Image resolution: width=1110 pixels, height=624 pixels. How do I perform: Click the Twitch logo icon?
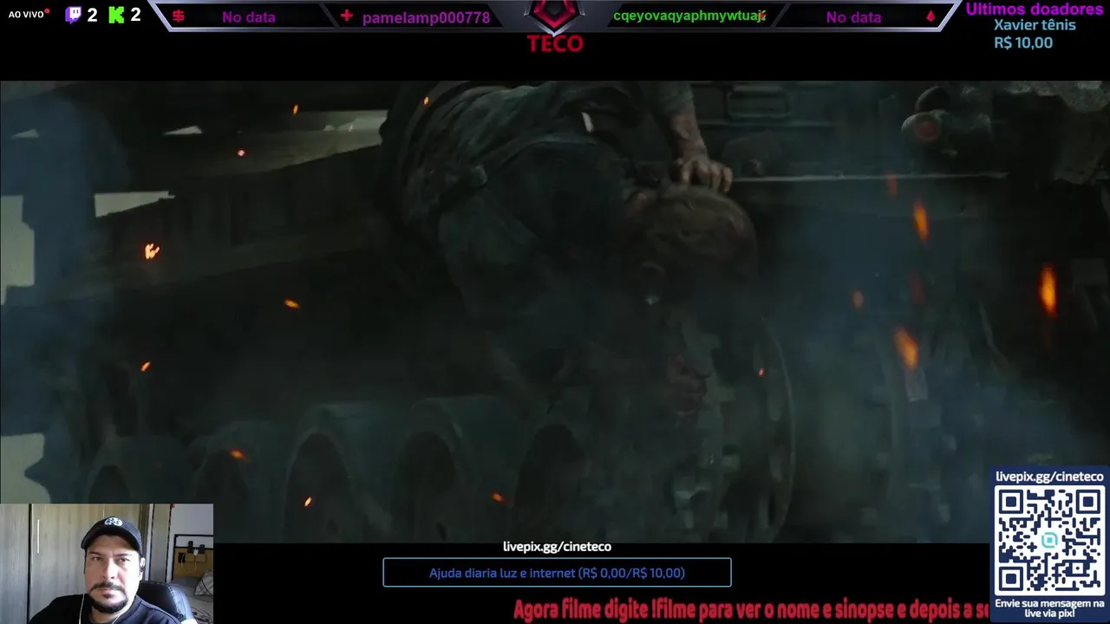73,14
